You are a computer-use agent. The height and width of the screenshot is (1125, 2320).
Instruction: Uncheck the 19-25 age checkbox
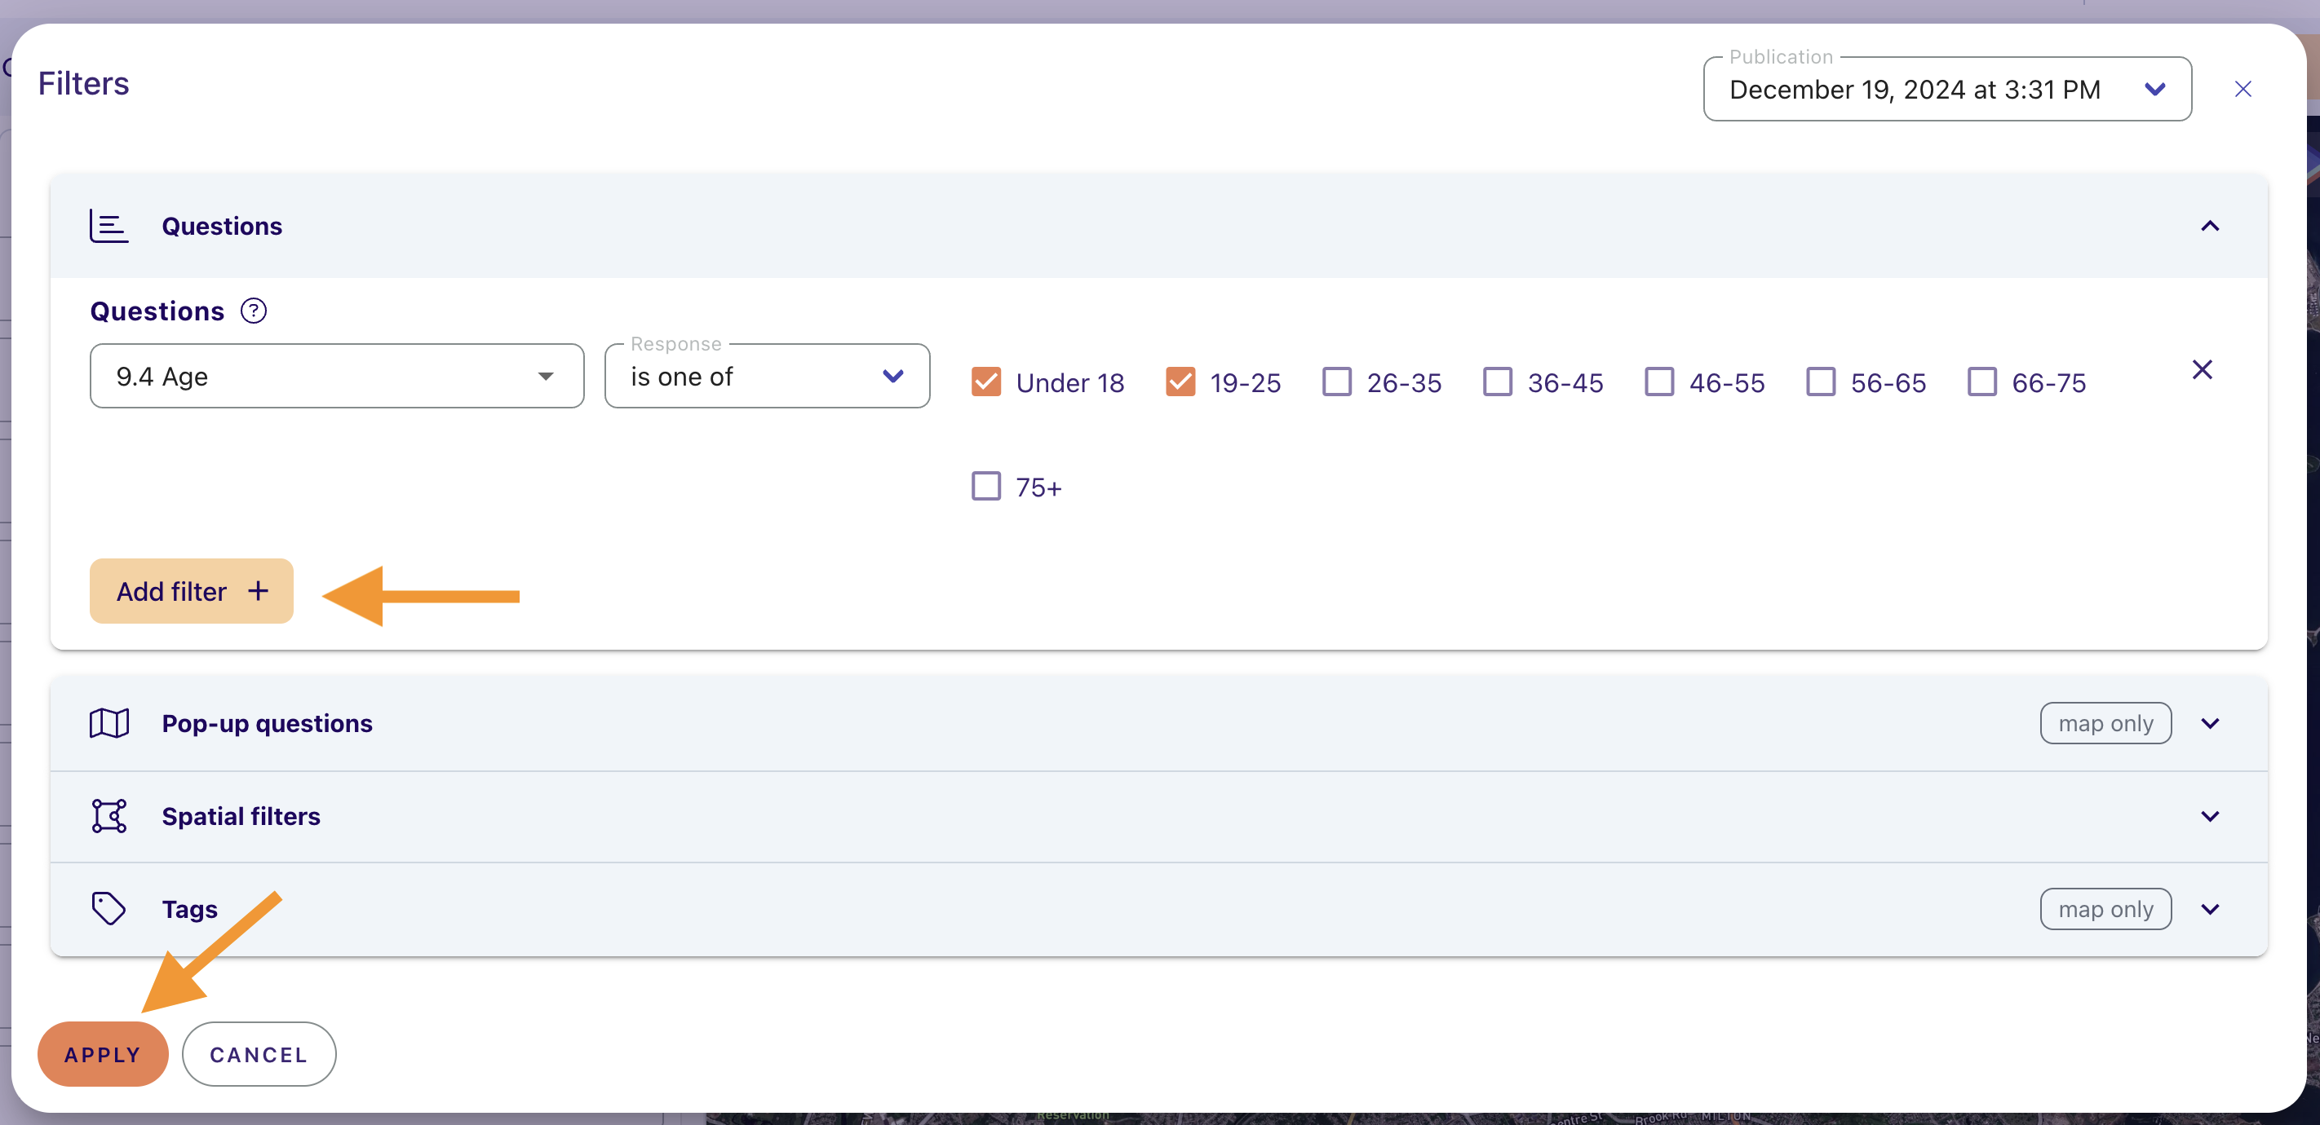coord(1180,382)
